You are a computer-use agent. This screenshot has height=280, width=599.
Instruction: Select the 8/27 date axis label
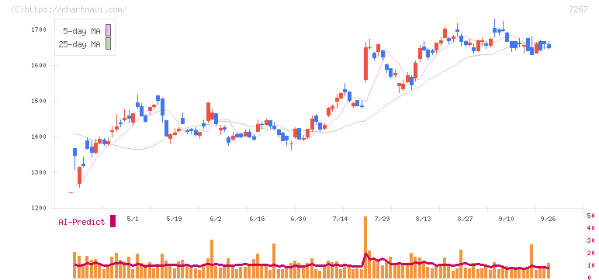pyautogui.click(x=465, y=219)
